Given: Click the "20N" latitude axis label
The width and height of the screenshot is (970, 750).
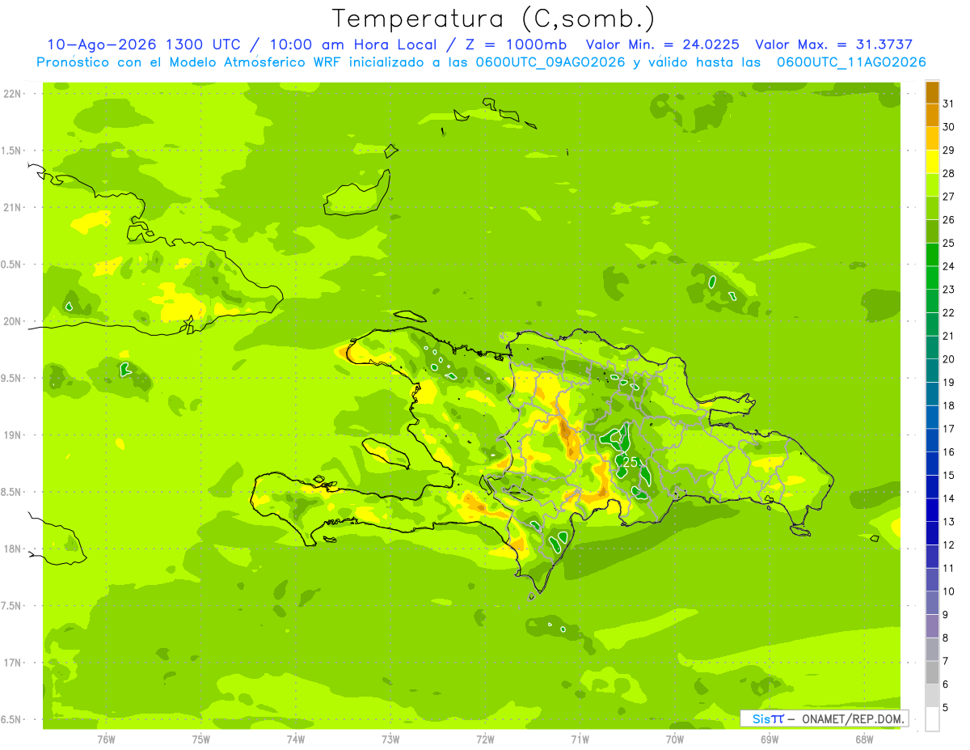Looking at the screenshot, I should point(12,321).
